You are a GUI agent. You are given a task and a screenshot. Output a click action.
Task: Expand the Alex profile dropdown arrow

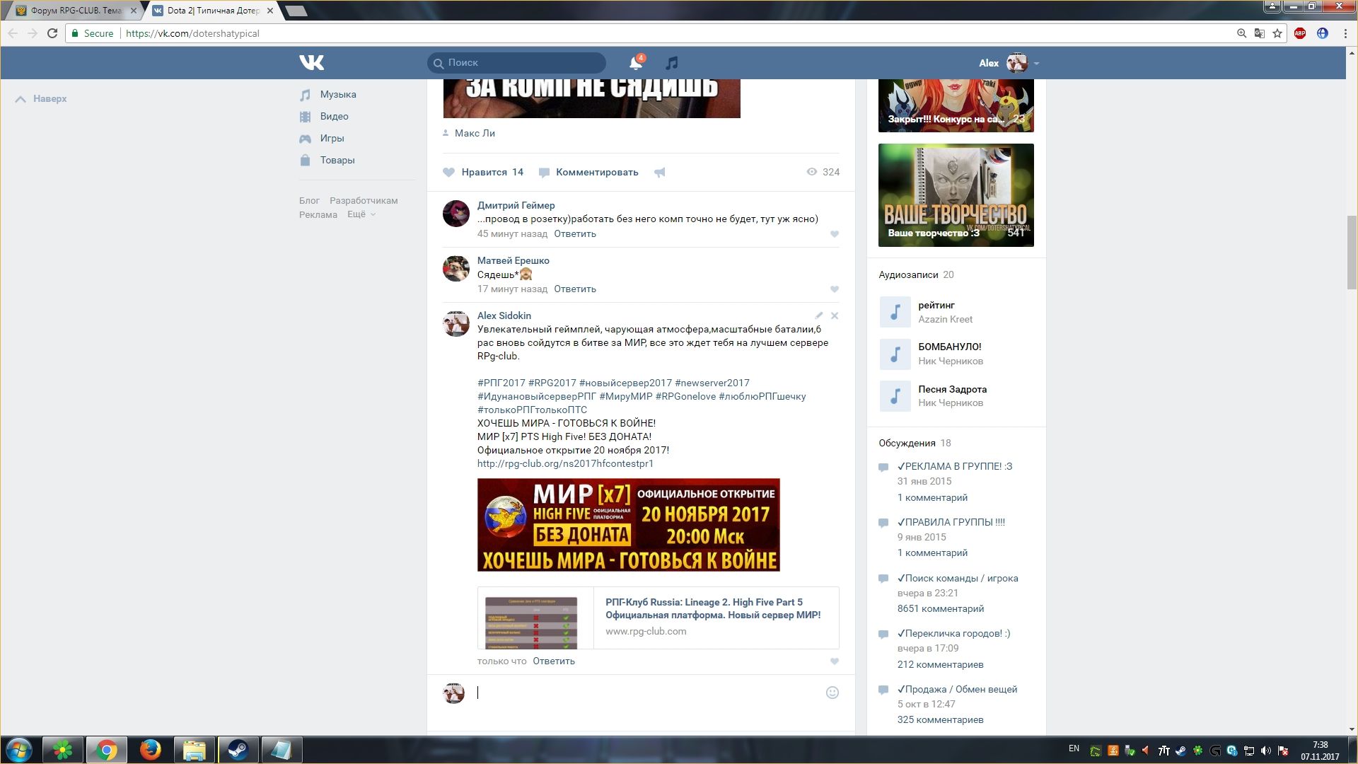click(x=1036, y=64)
